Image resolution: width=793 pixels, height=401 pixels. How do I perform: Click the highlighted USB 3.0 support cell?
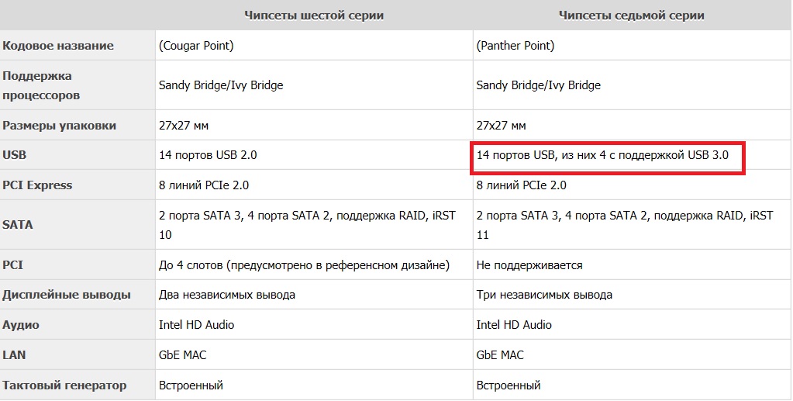pos(602,156)
